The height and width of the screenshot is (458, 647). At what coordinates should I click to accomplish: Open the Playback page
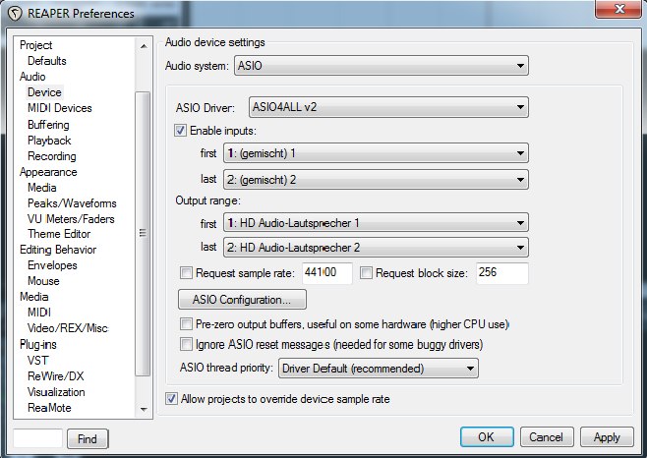click(x=49, y=141)
